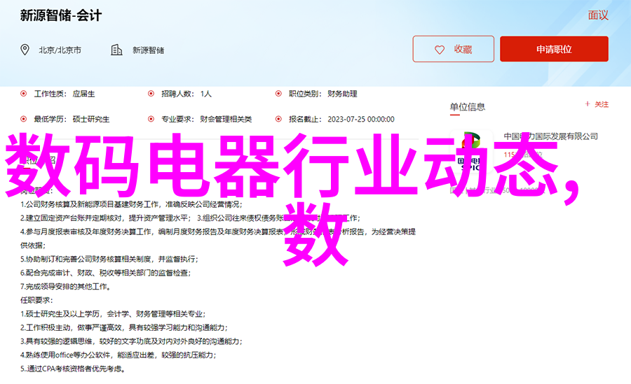
Task: Click the 工作性质: 应届生 field
Action: coord(65,94)
